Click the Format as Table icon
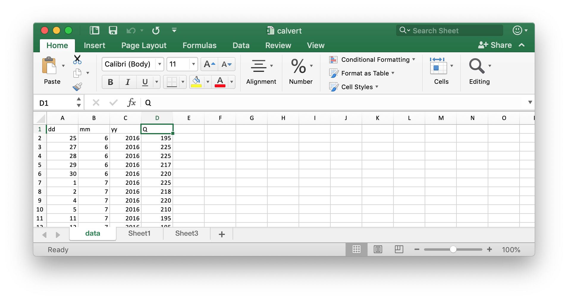This screenshot has height=300, width=568. pyautogui.click(x=334, y=73)
